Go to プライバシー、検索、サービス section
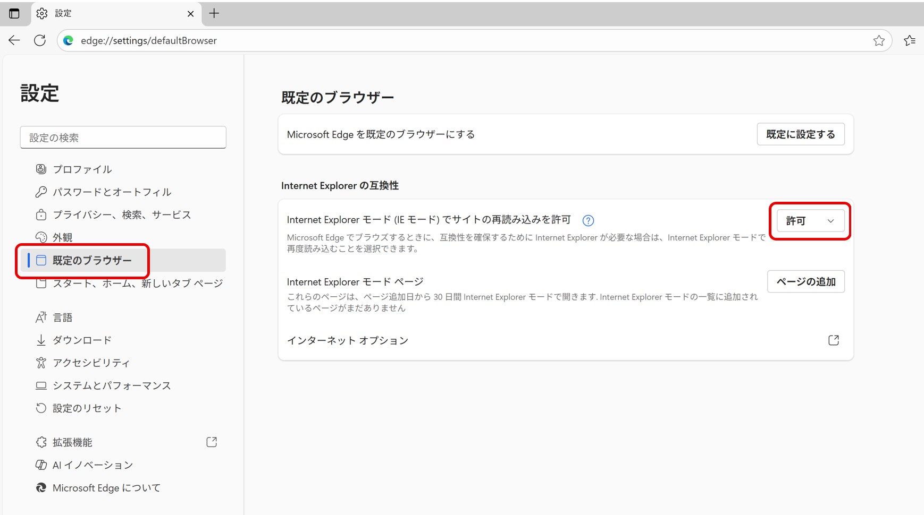This screenshot has width=924, height=515. tap(121, 215)
